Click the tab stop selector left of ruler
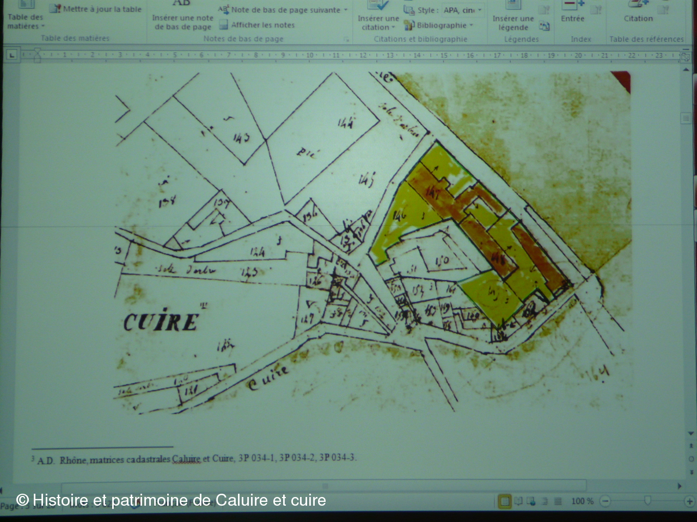The width and height of the screenshot is (697, 522). tap(12, 55)
